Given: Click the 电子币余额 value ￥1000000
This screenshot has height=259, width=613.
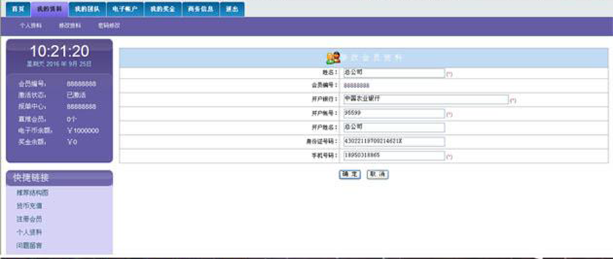Looking at the screenshot, I should point(83,131).
